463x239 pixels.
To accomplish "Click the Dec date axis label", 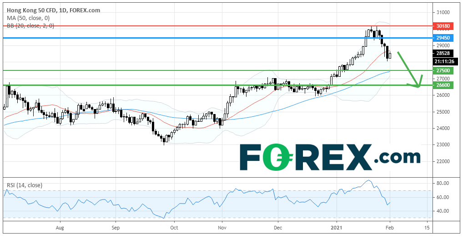I will [x=278, y=228].
